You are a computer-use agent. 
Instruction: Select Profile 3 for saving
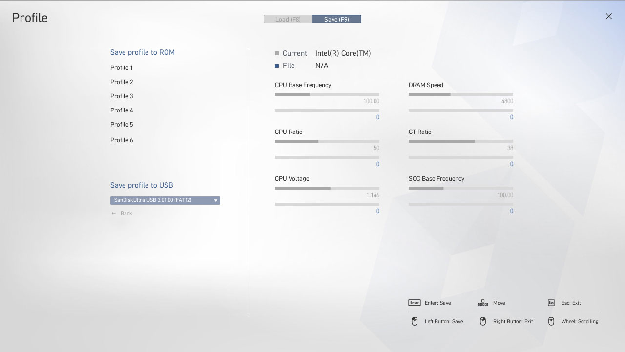[x=122, y=96]
